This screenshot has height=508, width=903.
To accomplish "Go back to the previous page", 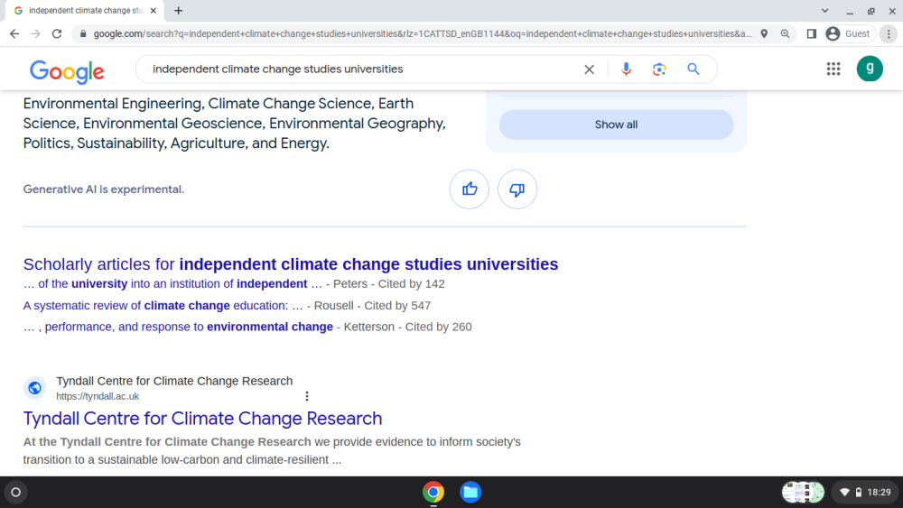I will (14, 34).
